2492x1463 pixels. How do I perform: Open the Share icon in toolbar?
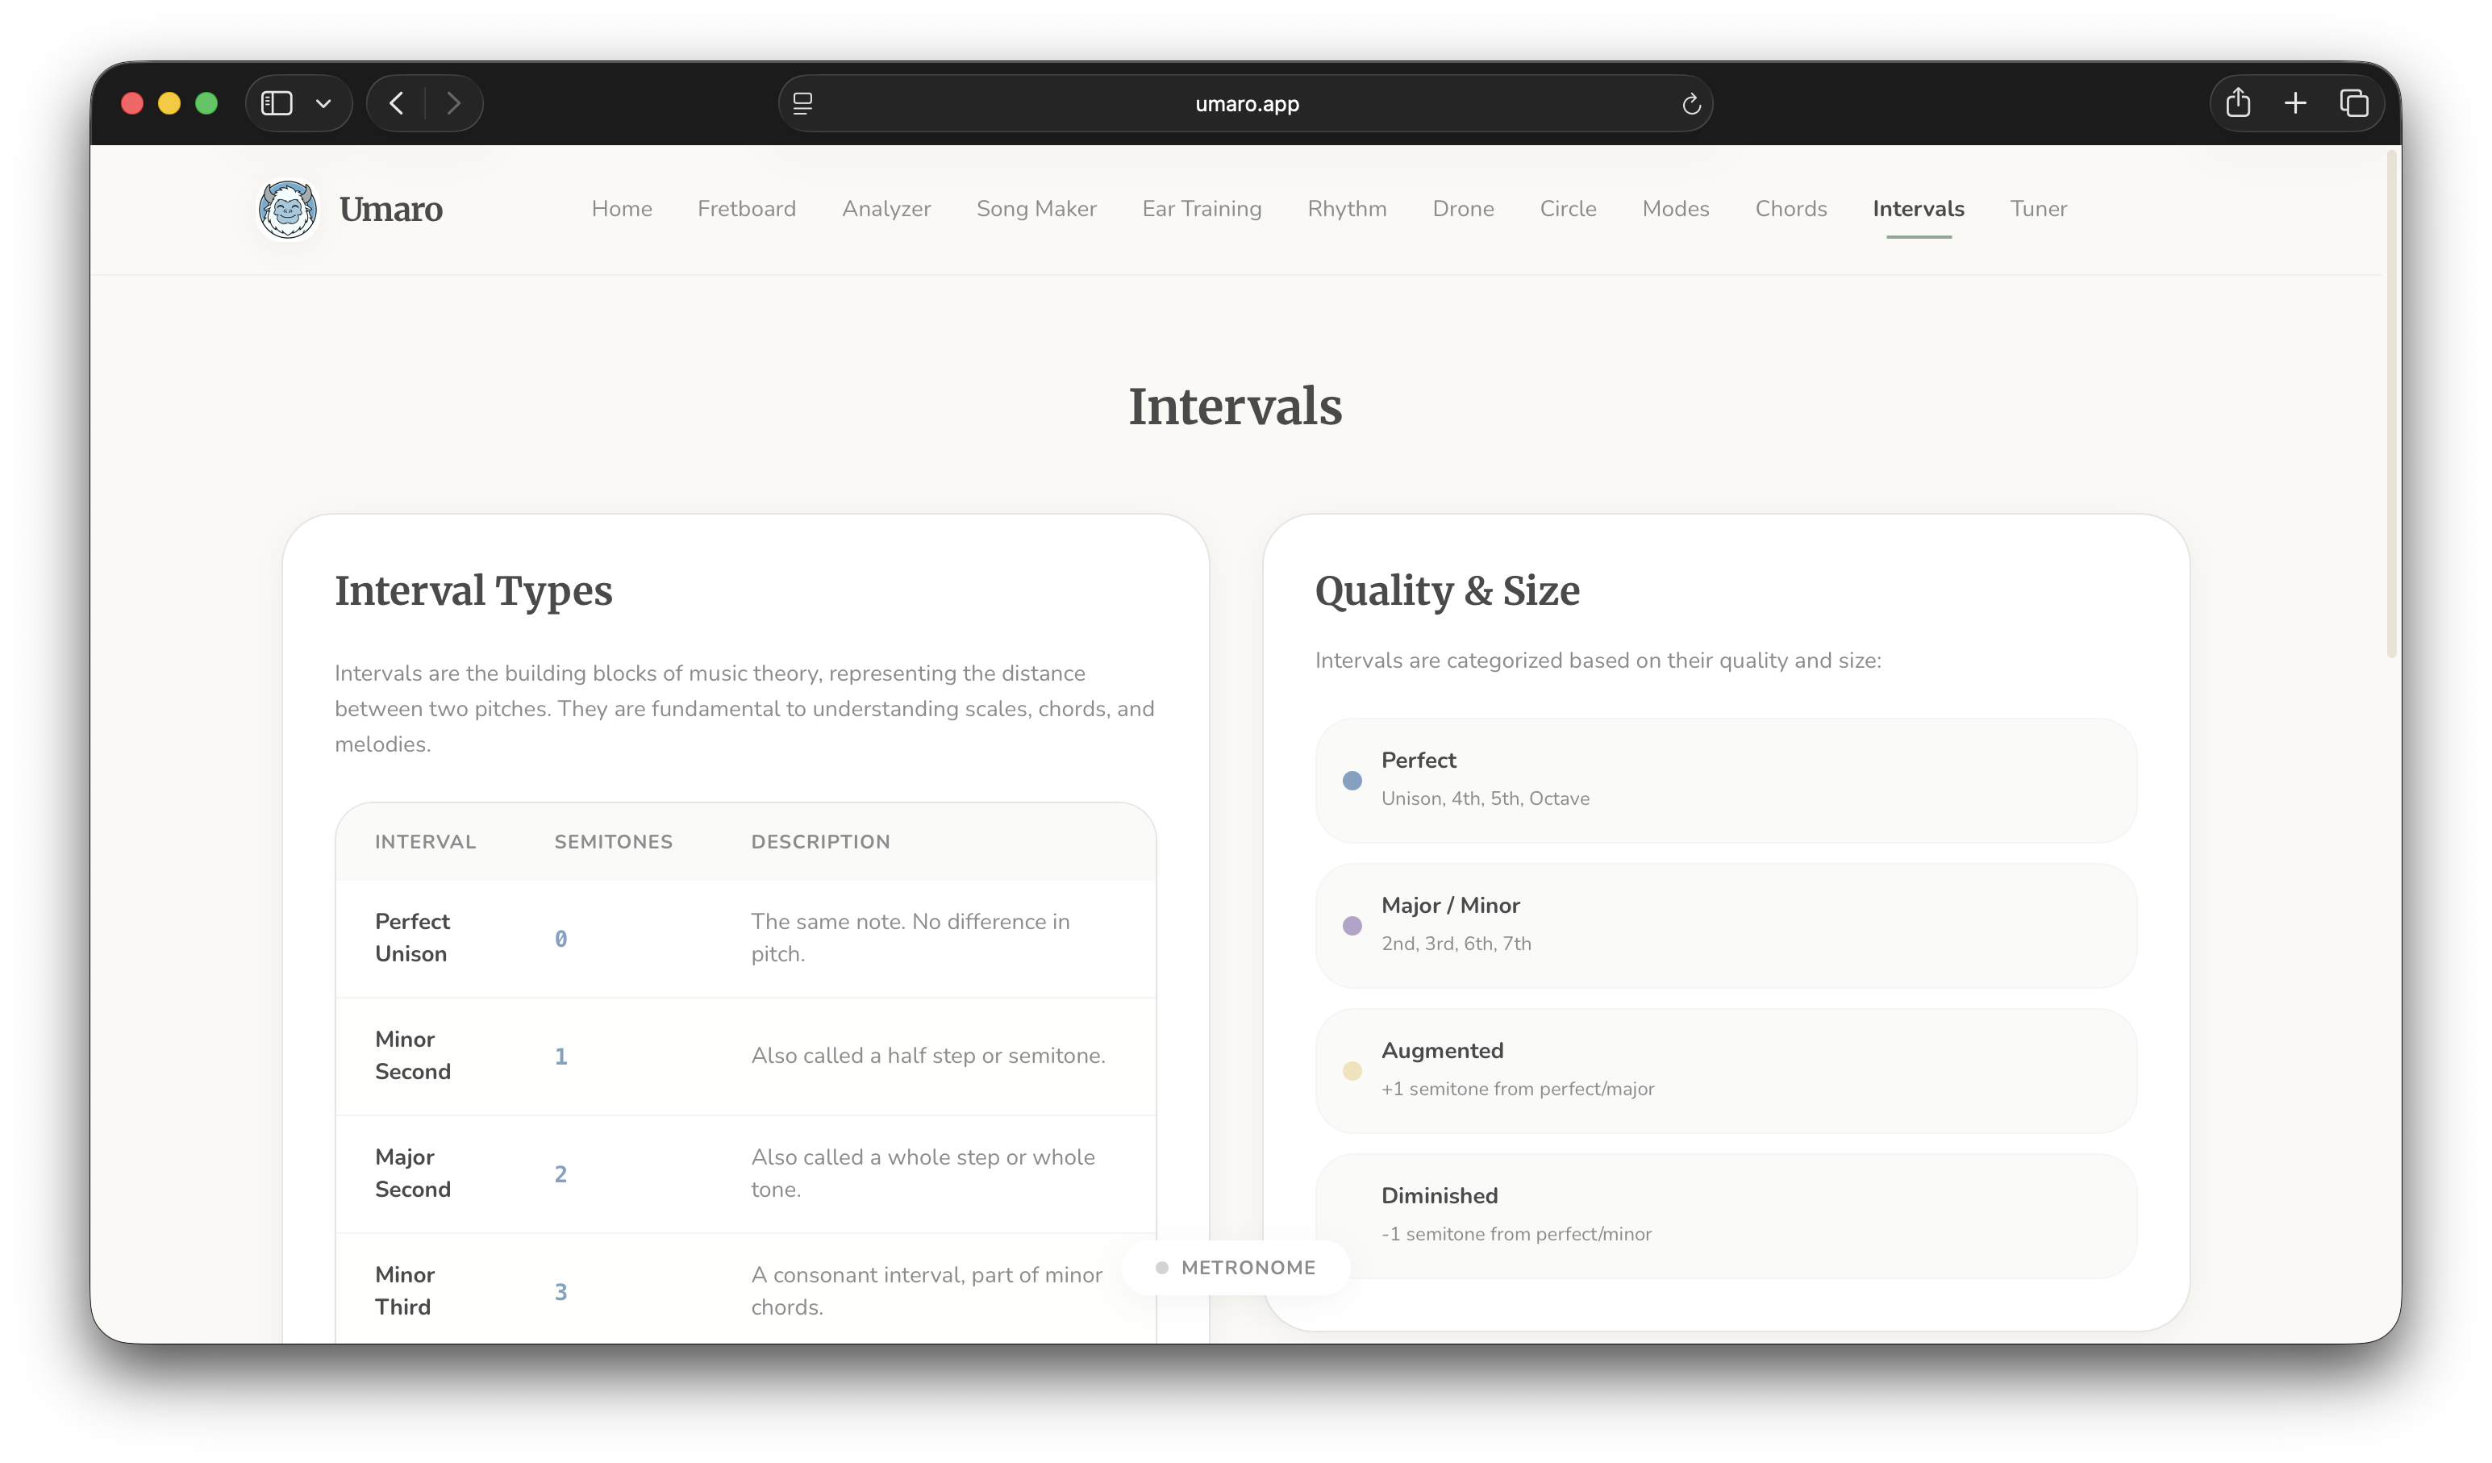(2238, 103)
